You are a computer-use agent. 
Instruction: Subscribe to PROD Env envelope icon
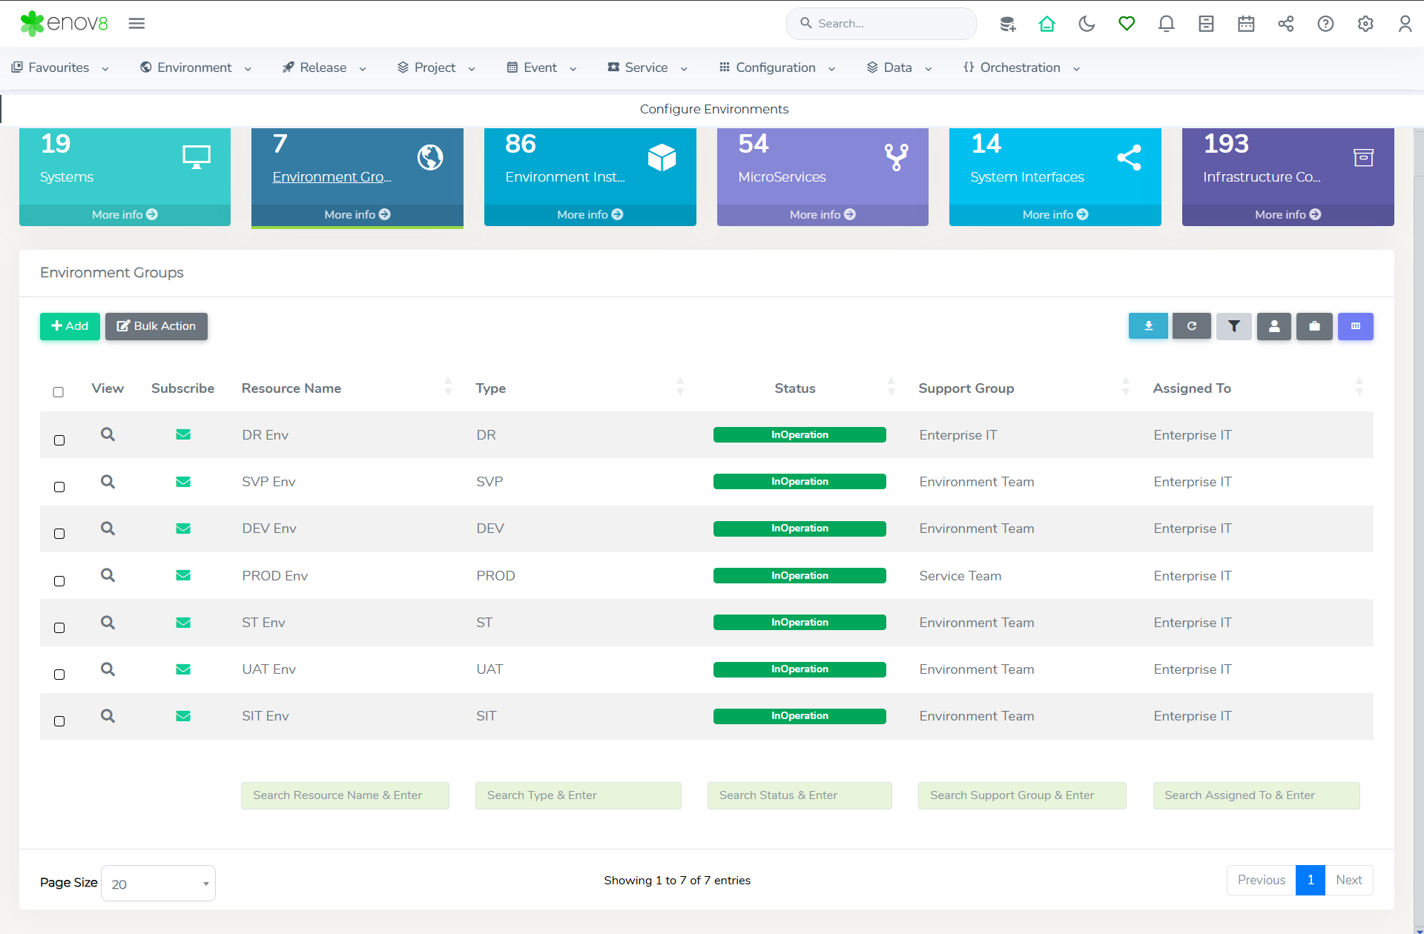coord(183,575)
